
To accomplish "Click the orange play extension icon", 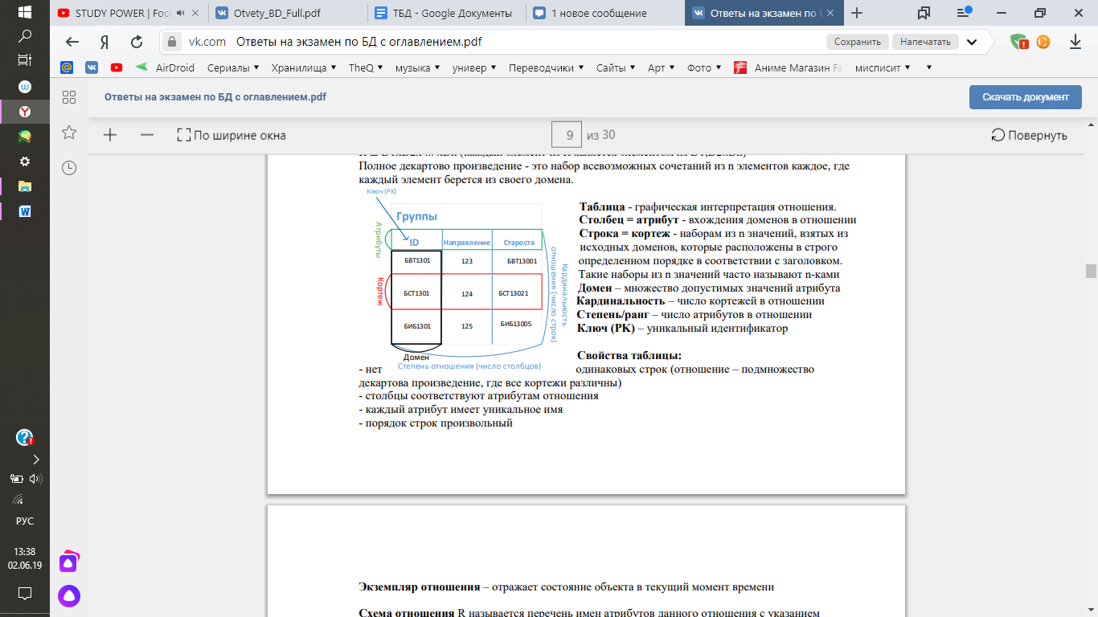I will click(x=1043, y=42).
